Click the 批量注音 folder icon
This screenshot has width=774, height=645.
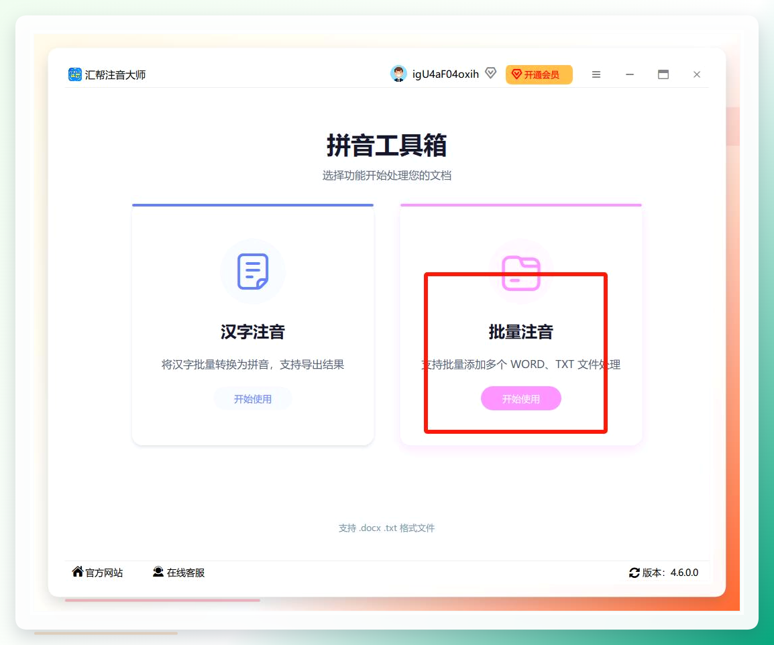pos(520,273)
